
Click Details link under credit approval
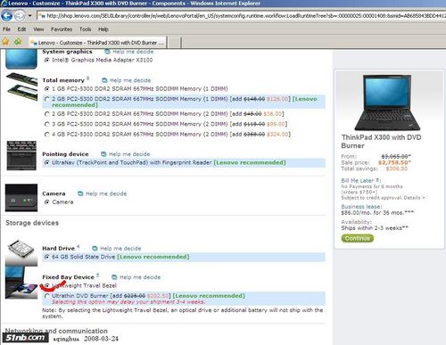click(x=415, y=198)
